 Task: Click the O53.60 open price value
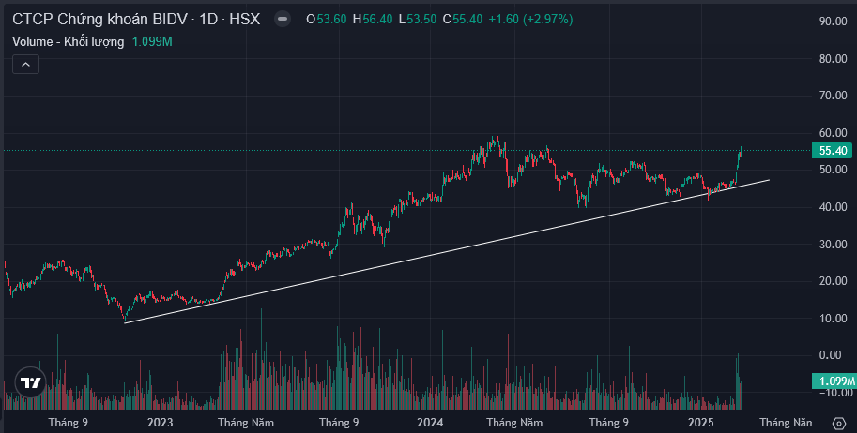coord(327,19)
